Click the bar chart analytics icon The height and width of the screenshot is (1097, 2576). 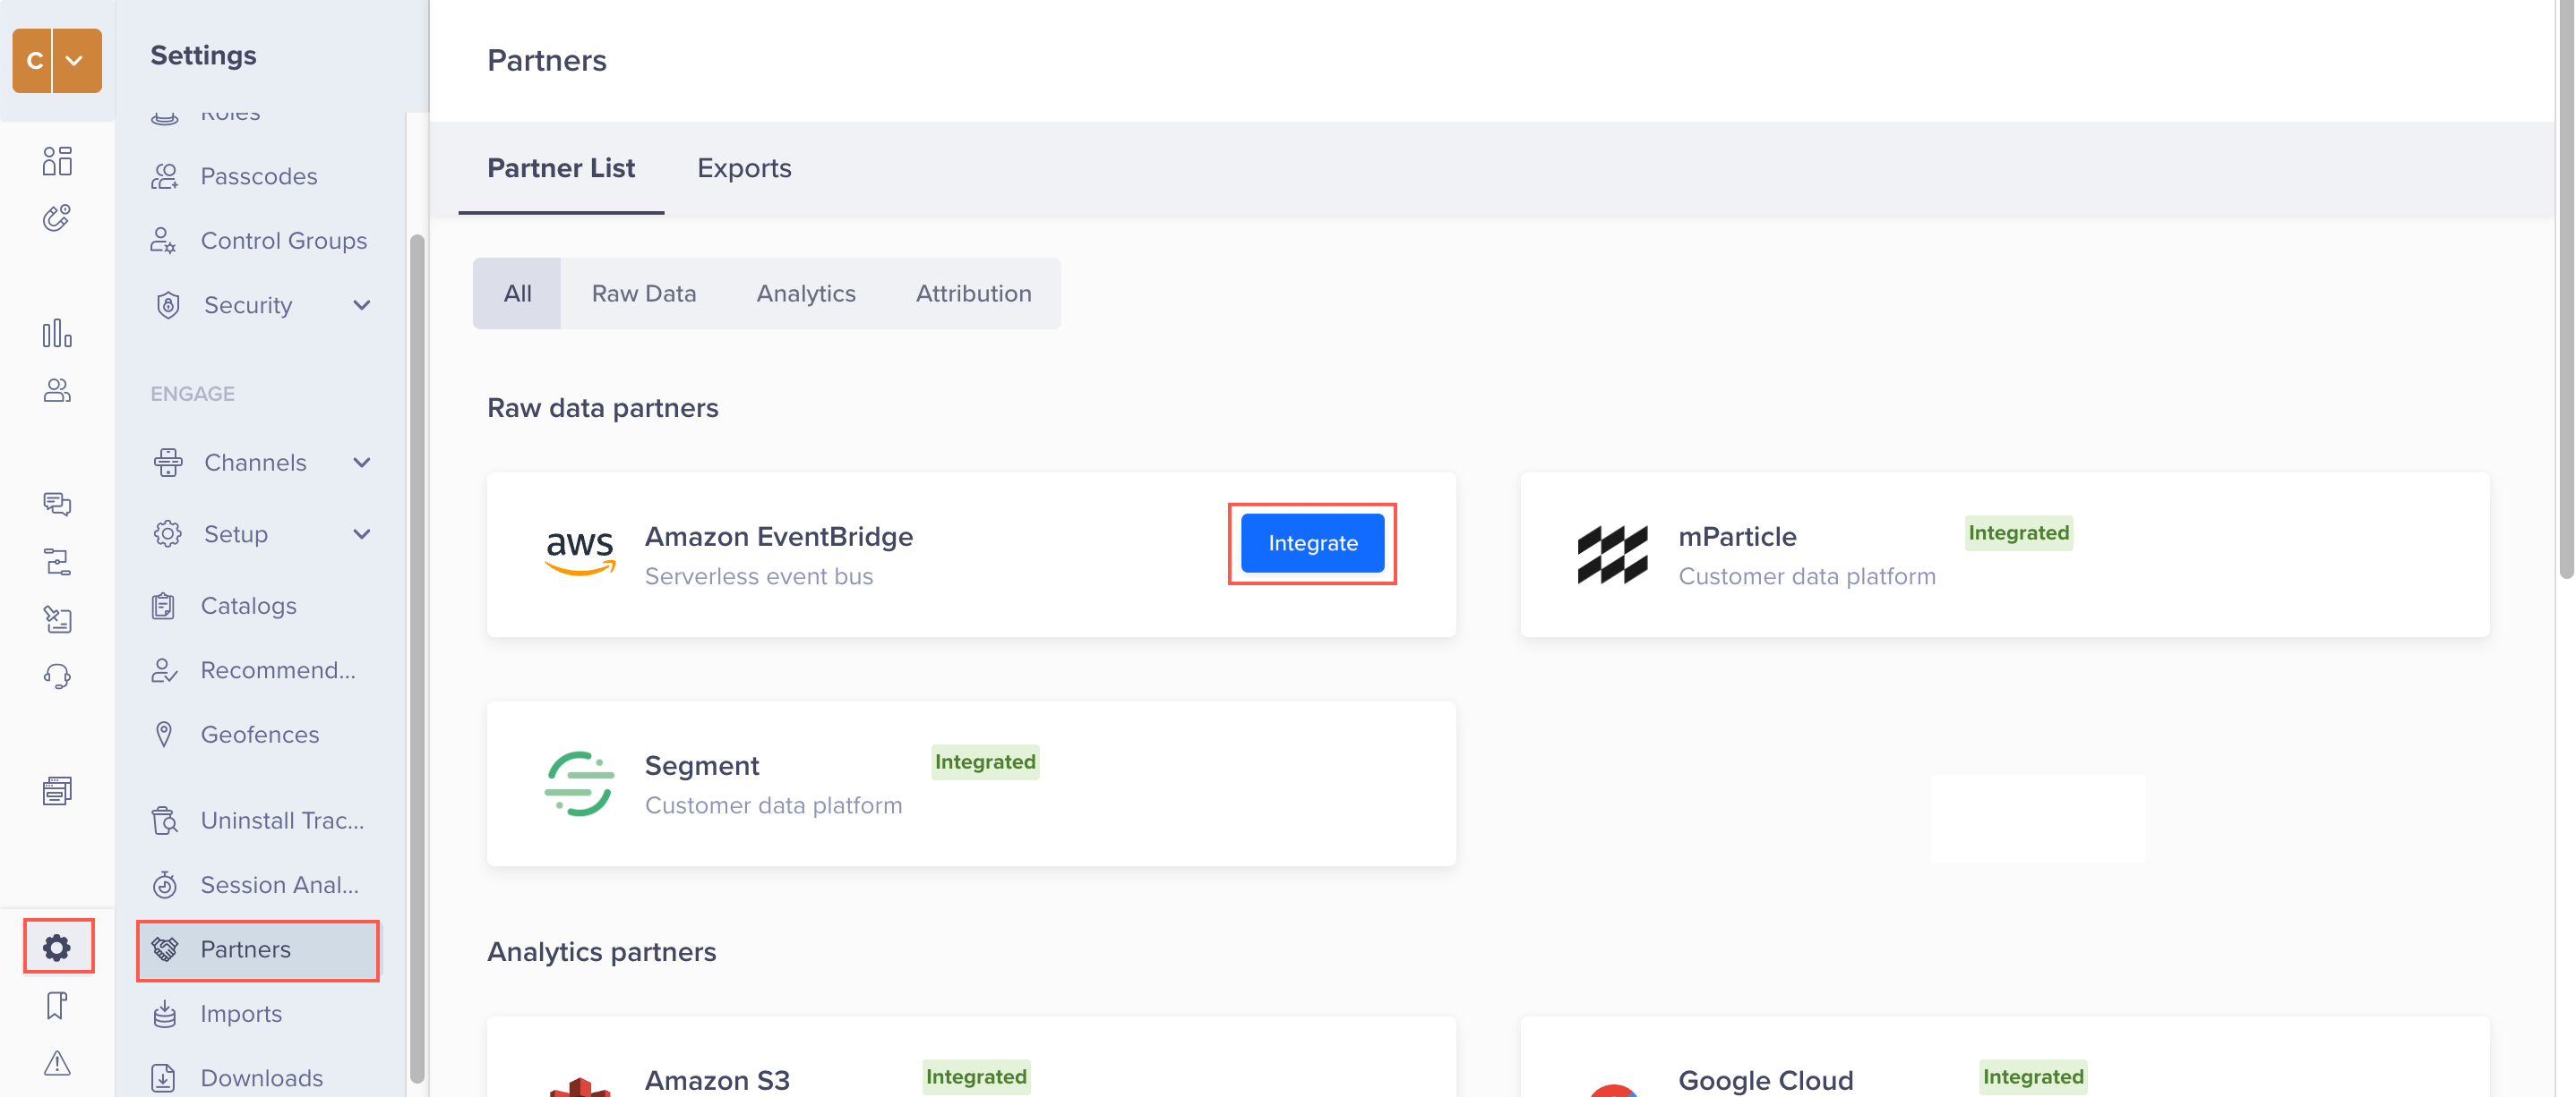pyautogui.click(x=57, y=333)
